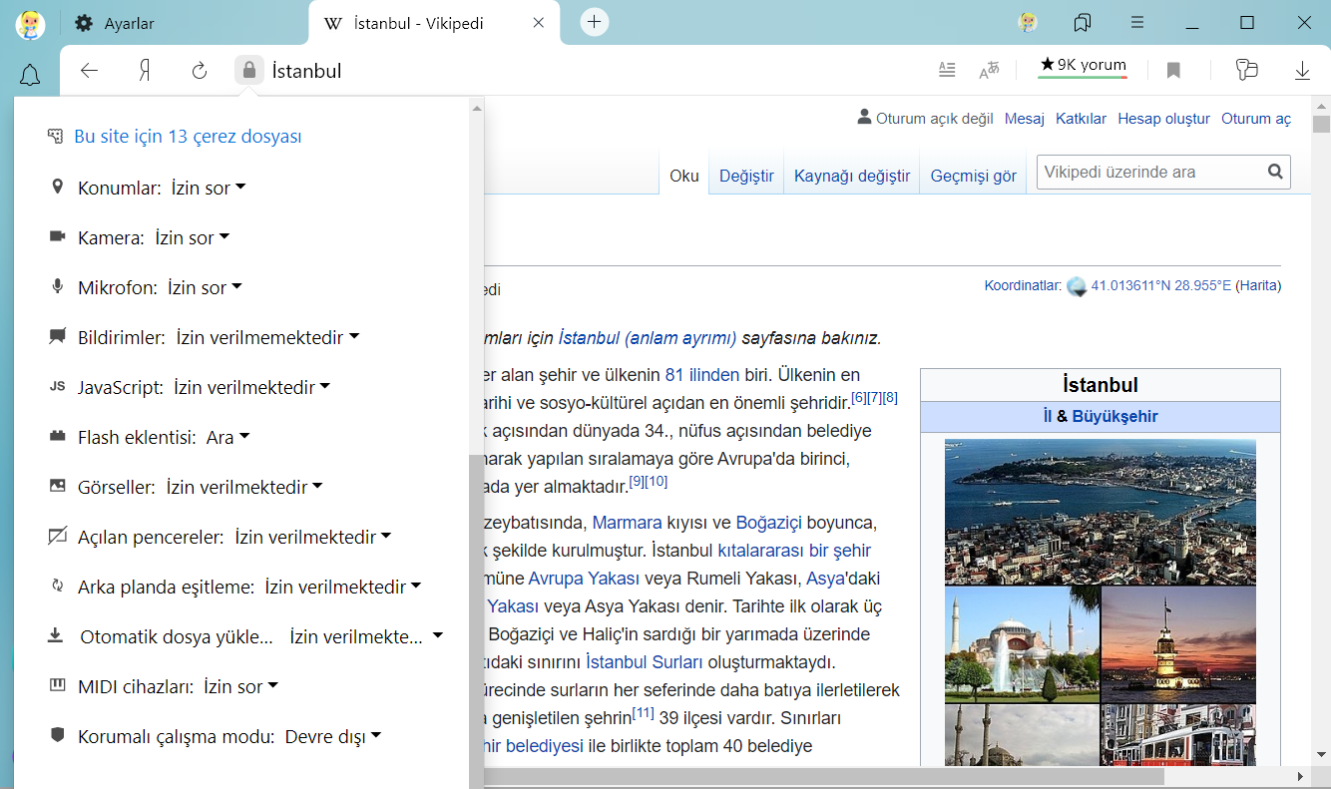This screenshot has height=789, width=1331.
Task: Open the Marmara link in article
Action: point(628,523)
